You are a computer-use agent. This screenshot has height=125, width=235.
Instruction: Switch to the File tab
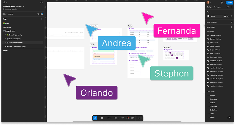4,14
